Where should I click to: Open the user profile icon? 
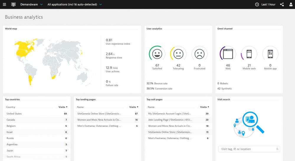tap(291, 4)
